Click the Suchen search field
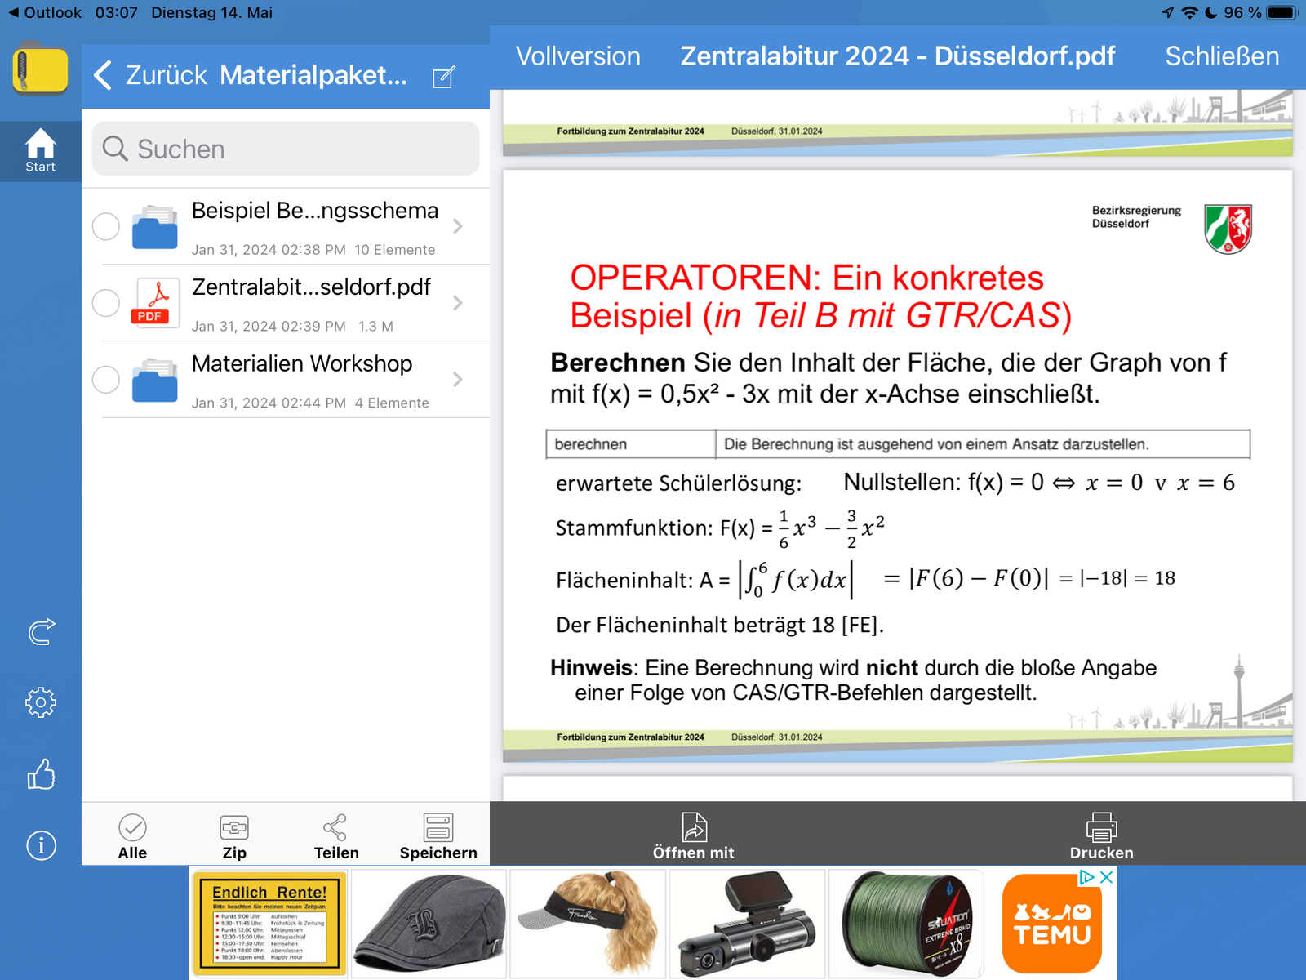The height and width of the screenshot is (980, 1306). click(286, 149)
